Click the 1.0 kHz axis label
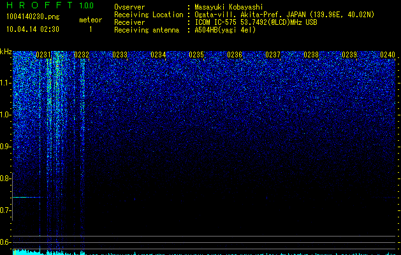This screenshot has height=255, width=401. [x=5, y=115]
